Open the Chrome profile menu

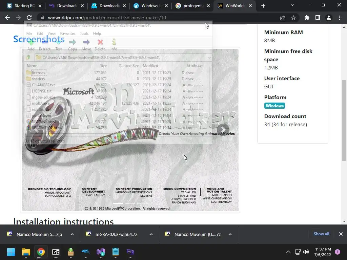329,18
